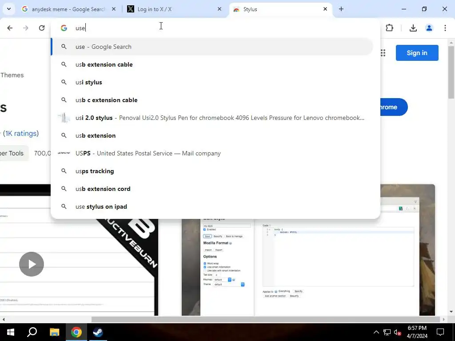Viewport: 455px width, 341px height.
Task: Choose the 'usps tracking' suggestion
Action: point(212,171)
